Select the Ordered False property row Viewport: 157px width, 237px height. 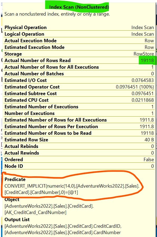tap(79, 160)
